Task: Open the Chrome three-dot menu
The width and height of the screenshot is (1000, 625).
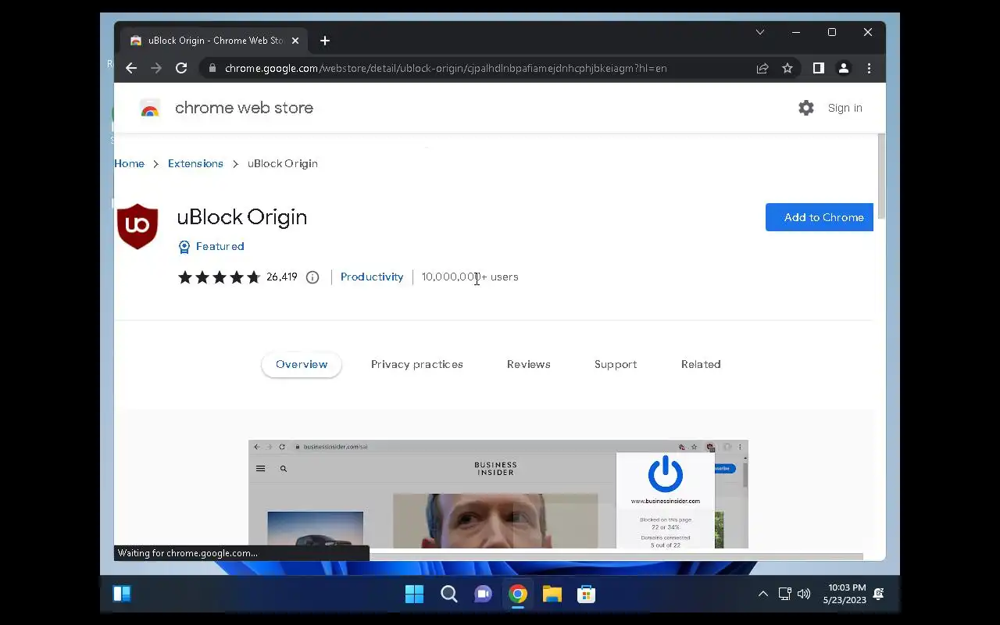Action: 869,68
